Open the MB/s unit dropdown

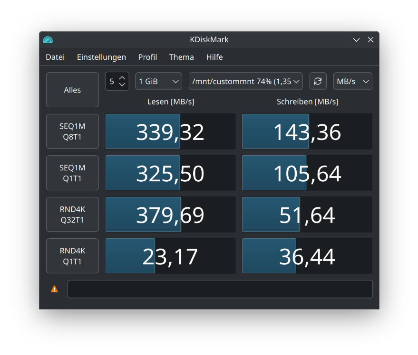(353, 81)
